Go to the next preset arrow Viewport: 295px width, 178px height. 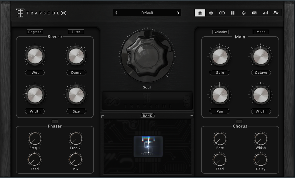coord(178,13)
